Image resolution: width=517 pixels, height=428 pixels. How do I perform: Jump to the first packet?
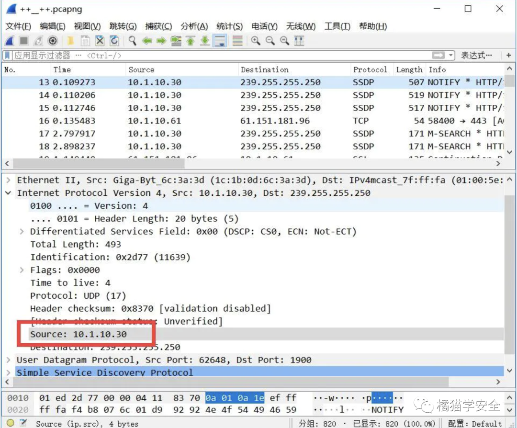click(x=190, y=41)
